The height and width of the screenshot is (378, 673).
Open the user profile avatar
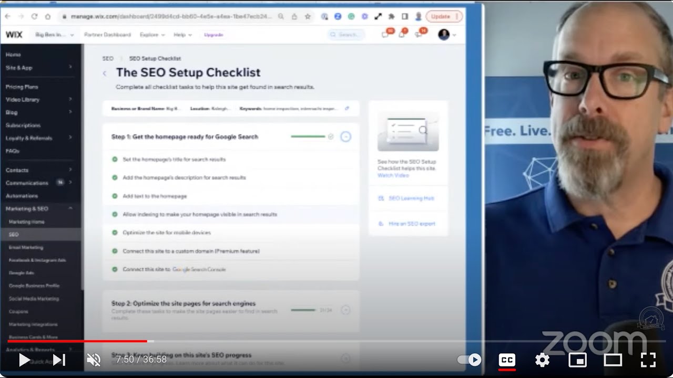coord(444,35)
